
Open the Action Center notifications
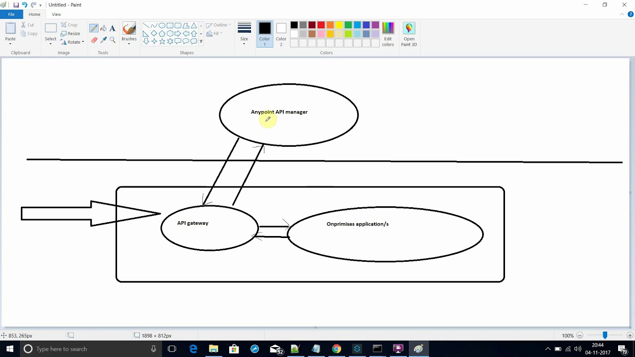pos(623,349)
